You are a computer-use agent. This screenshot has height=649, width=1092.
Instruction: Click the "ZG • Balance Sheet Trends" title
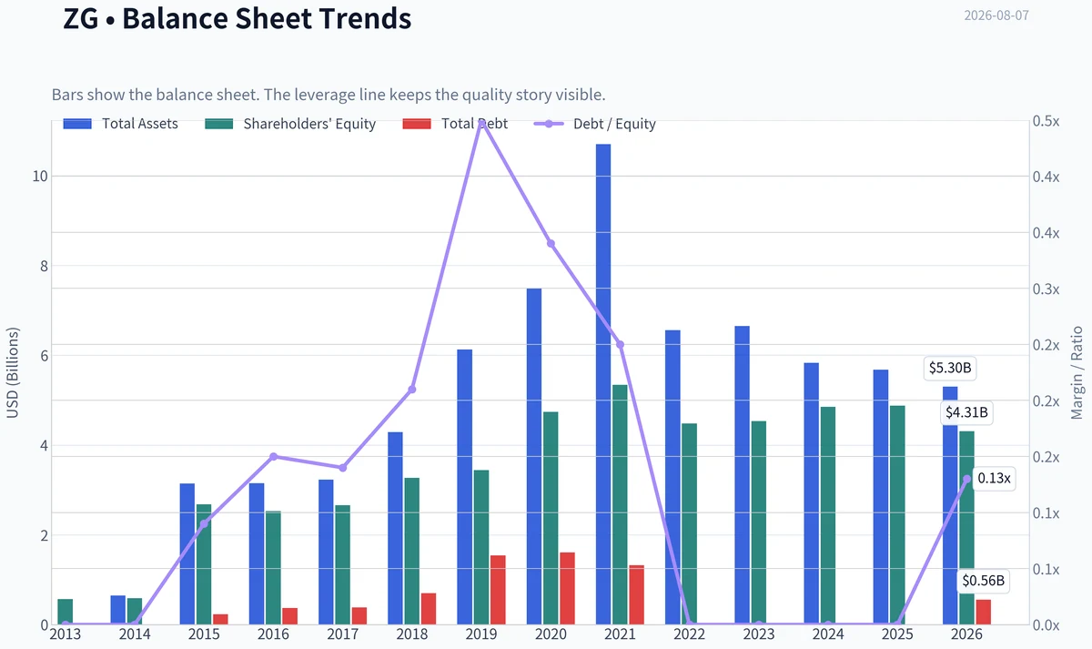coord(238,18)
